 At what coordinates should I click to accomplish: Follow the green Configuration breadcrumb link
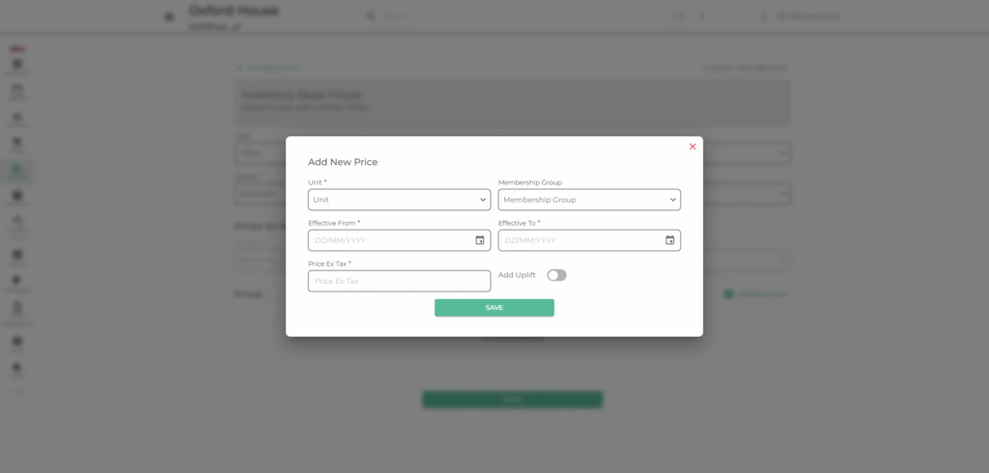(x=268, y=68)
